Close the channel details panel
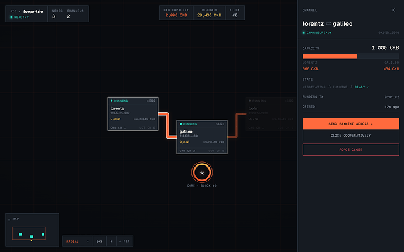Image resolution: width=404 pixels, height=252 pixels. click(393, 10)
